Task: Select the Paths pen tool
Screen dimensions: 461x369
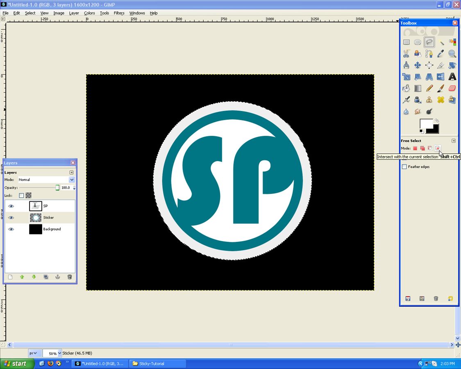Action: (x=429, y=54)
